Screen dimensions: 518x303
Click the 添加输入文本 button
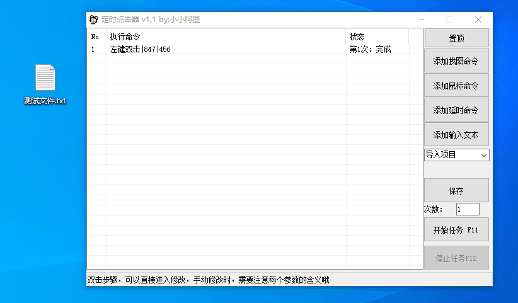[x=456, y=134]
